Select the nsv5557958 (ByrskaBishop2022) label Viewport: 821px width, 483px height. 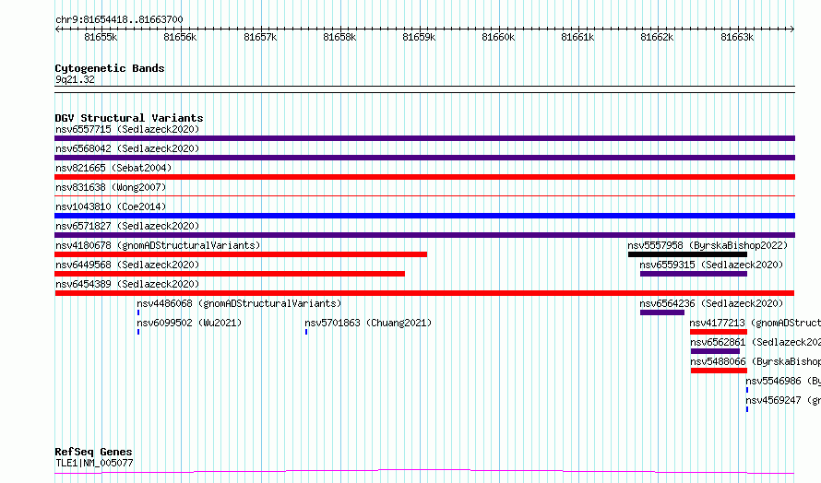tap(708, 245)
